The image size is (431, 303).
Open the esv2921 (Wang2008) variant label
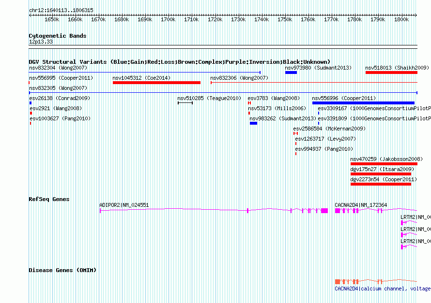coord(56,108)
